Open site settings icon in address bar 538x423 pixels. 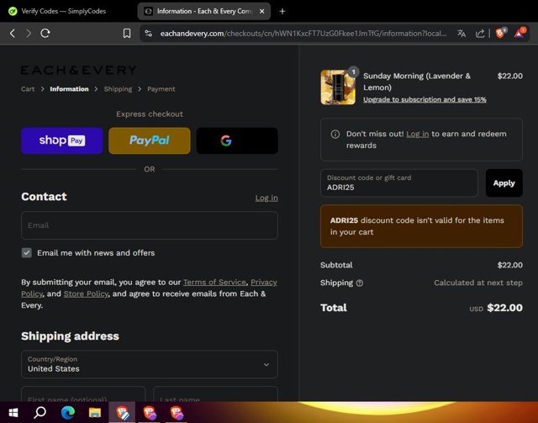[148, 34]
